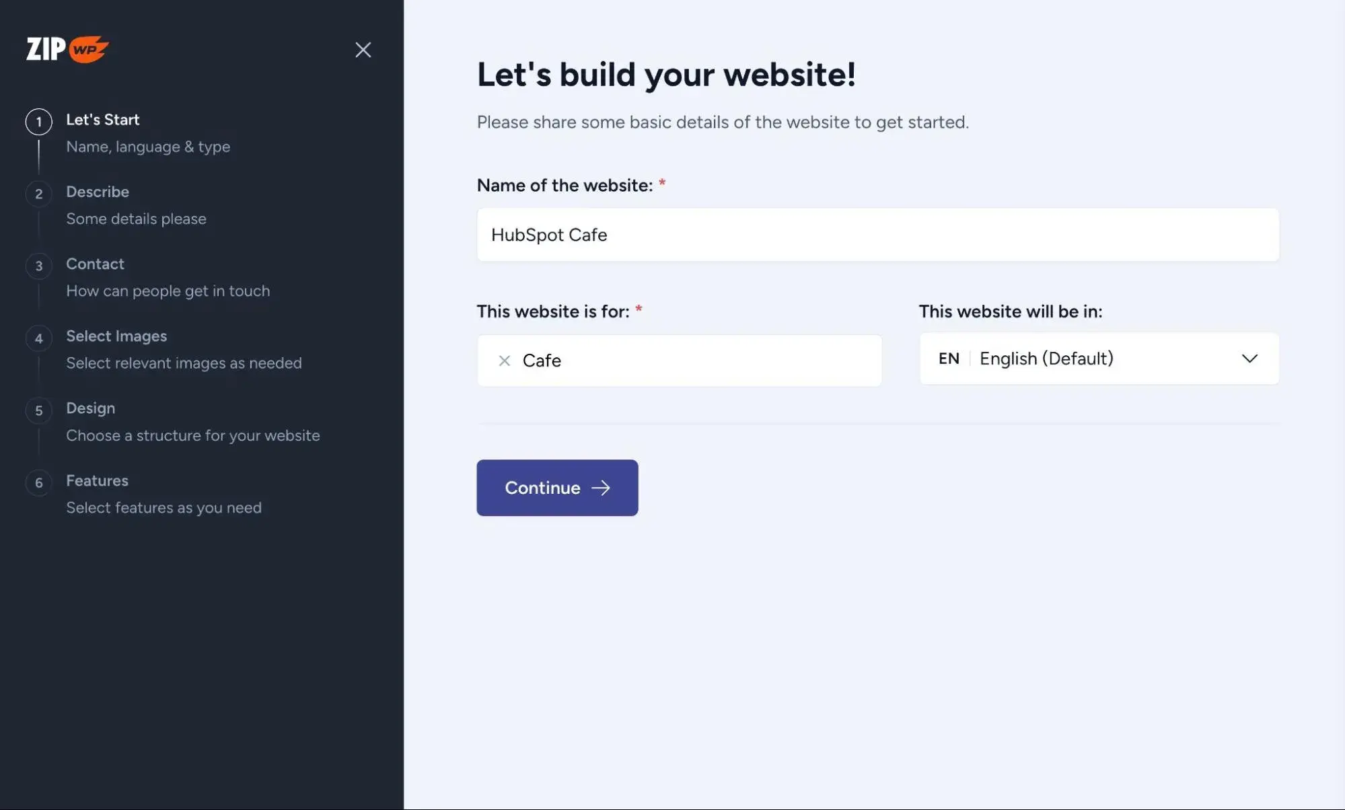
Task: Remove the Cafe selection with X icon
Action: point(504,361)
